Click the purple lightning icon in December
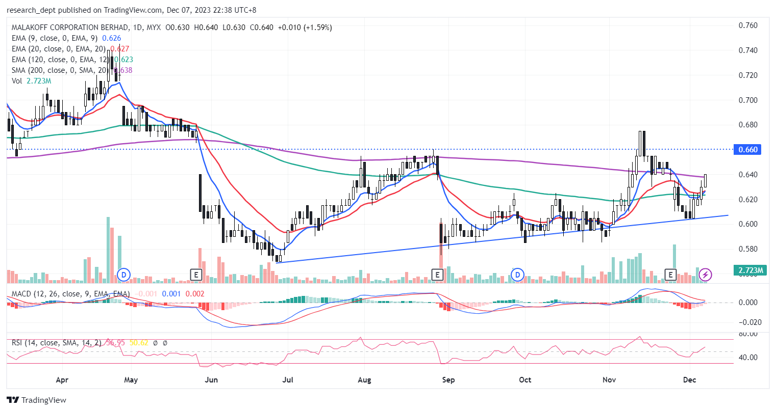This screenshot has height=411, width=776. (706, 275)
